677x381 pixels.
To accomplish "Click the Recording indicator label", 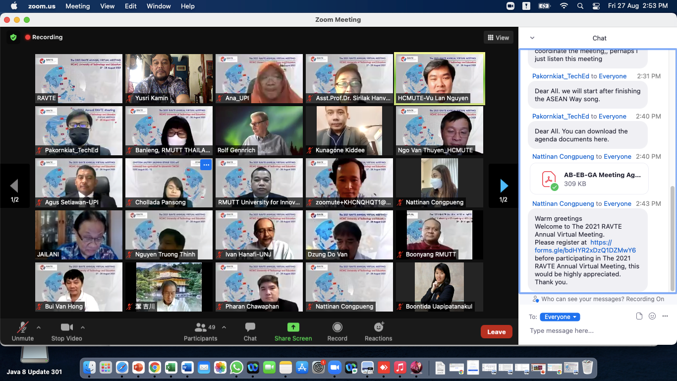I will 44,37.
